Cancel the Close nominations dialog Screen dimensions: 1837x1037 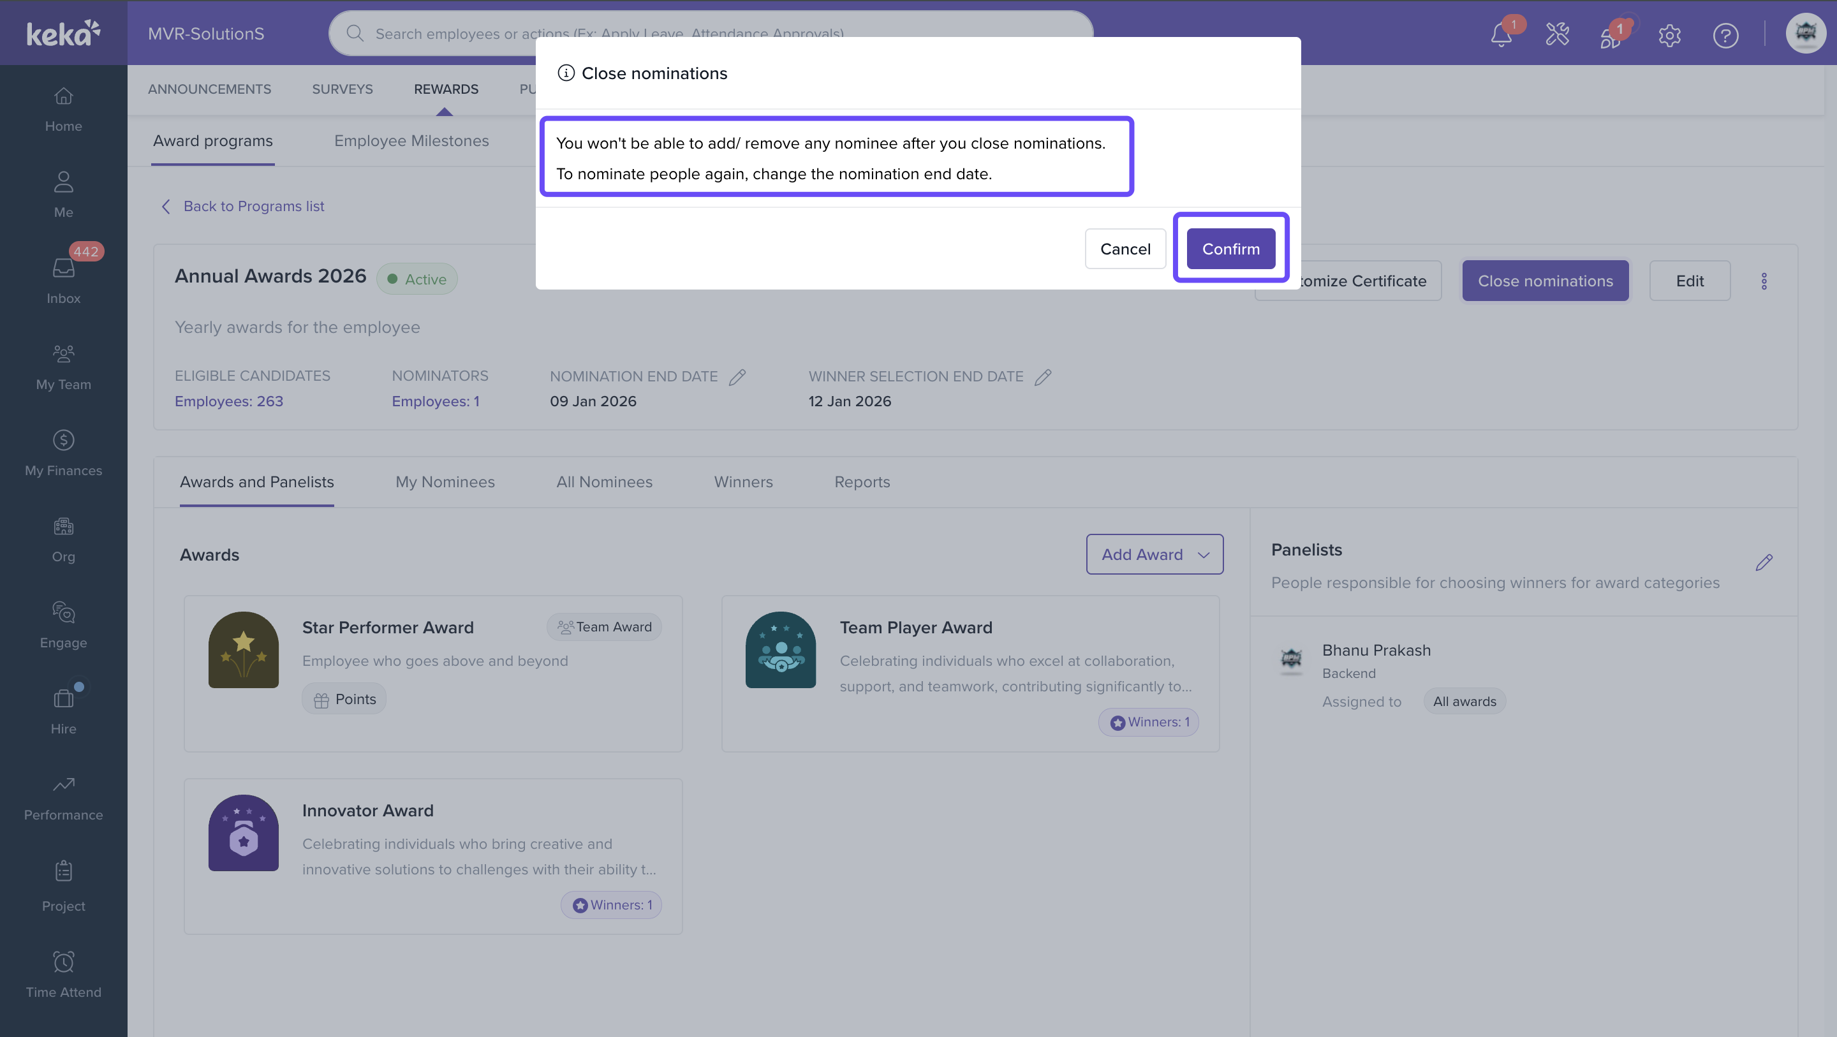1125,249
